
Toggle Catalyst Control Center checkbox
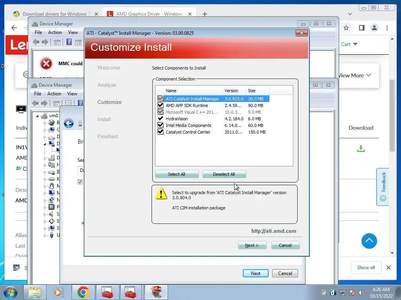[160, 132]
